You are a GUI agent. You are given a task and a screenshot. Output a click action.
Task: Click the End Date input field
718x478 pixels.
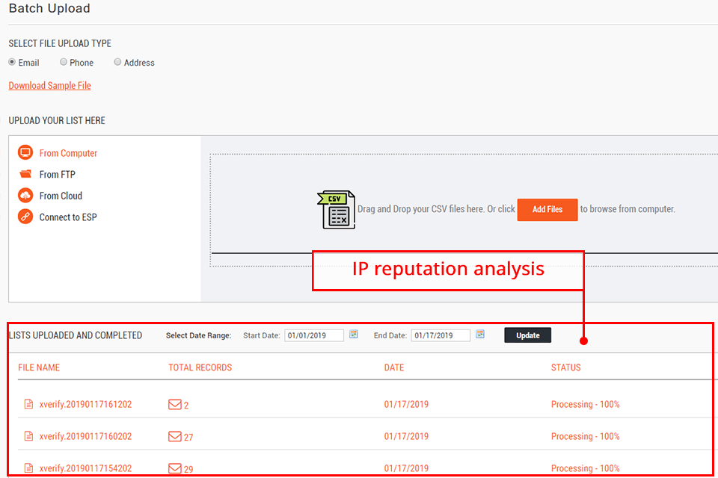[441, 335]
